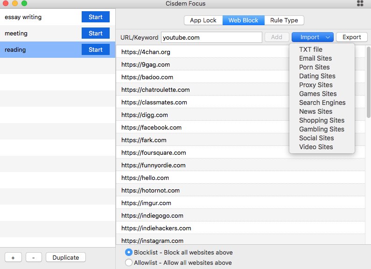This screenshot has width=371, height=269.
Task: Select https://classmates.com row
Action: click(x=240, y=103)
